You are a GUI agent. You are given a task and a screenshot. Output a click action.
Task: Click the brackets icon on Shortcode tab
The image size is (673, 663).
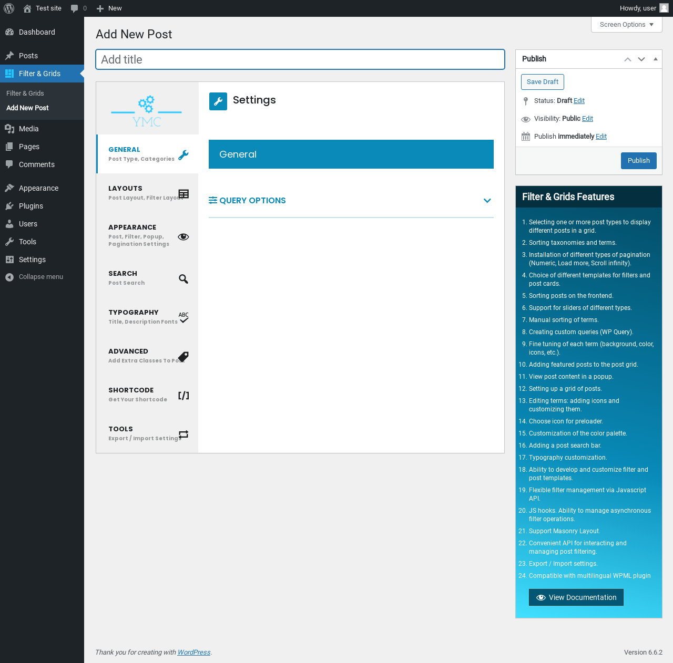183,396
